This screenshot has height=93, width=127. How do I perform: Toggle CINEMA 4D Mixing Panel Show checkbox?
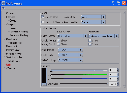(59, 44)
